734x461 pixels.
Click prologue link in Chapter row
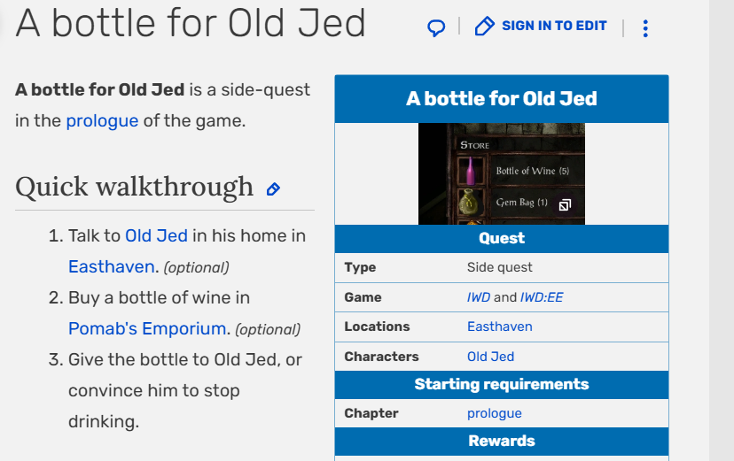coord(494,413)
